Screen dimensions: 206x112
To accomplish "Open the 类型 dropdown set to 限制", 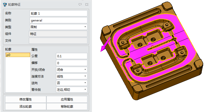I will click(59, 27).
